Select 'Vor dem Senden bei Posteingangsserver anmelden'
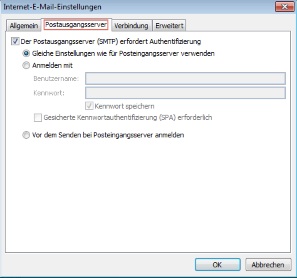The width and height of the screenshot is (297, 278). click(27, 135)
